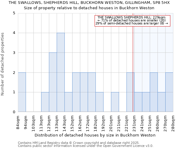Click the '241sqm' x-axis tick label
The height and width of the screenshot is (149, 179).
(x=142, y=124)
